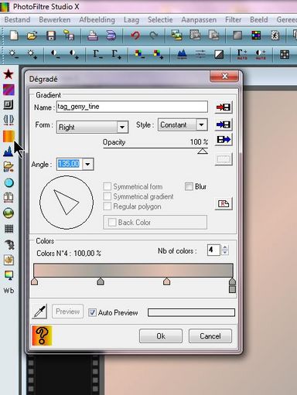Click the Contrast minus icon

pos(55,54)
